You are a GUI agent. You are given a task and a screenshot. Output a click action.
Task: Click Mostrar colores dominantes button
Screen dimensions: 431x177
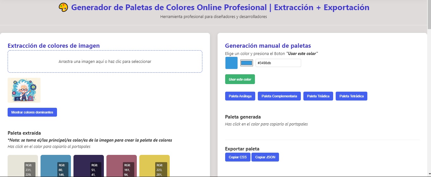[32, 112]
